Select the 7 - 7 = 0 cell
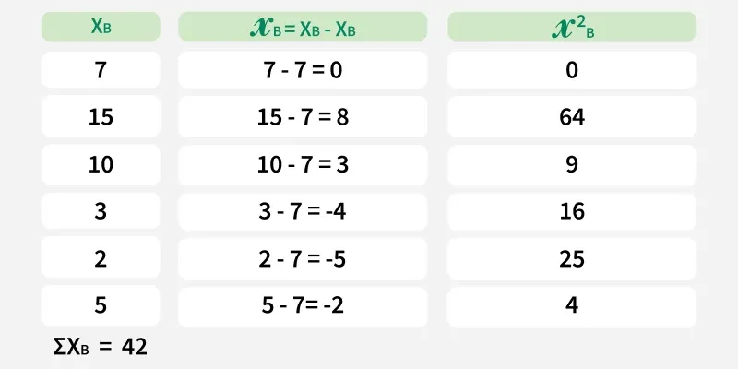The height and width of the screenshot is (369, 738). point(303,70)
